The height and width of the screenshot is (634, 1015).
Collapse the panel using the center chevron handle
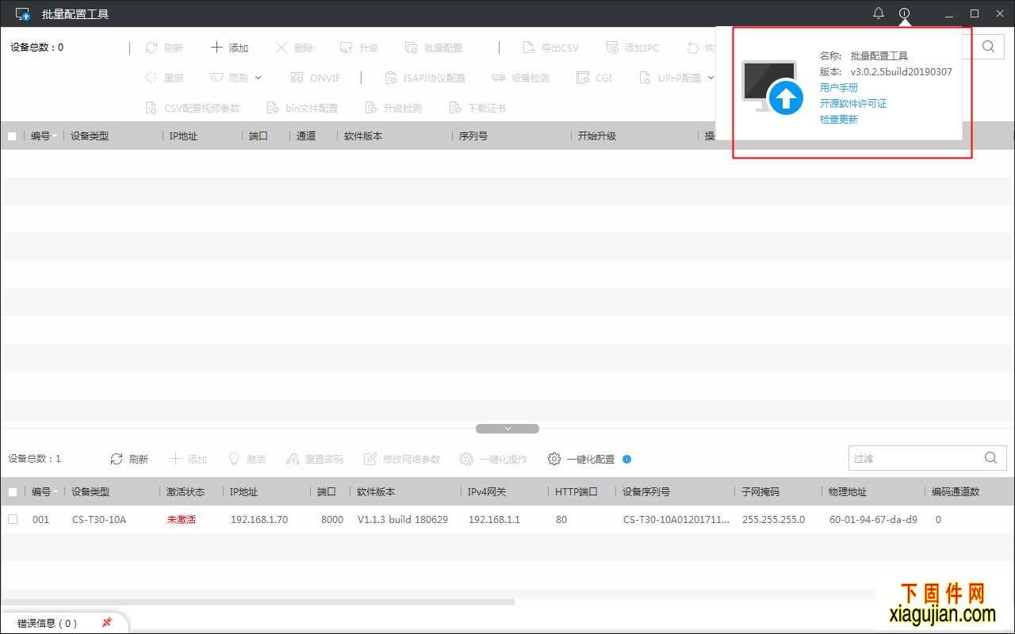click(507, 429)
